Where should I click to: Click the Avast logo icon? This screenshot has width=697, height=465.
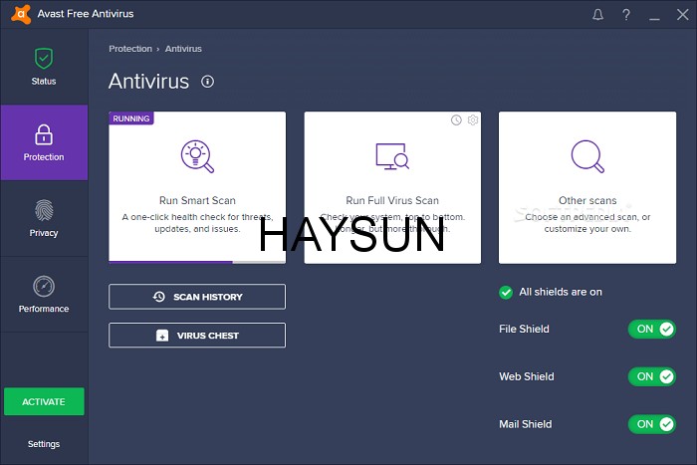point(21,14)
